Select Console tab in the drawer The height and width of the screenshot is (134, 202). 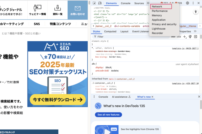[103, 97]
